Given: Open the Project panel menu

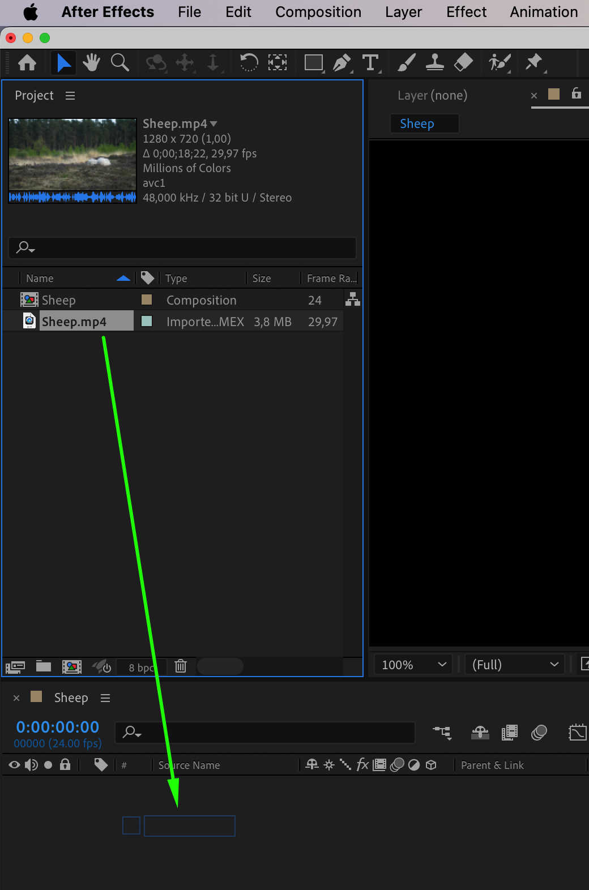Looking at the screenshot, I should coord(70,96).
